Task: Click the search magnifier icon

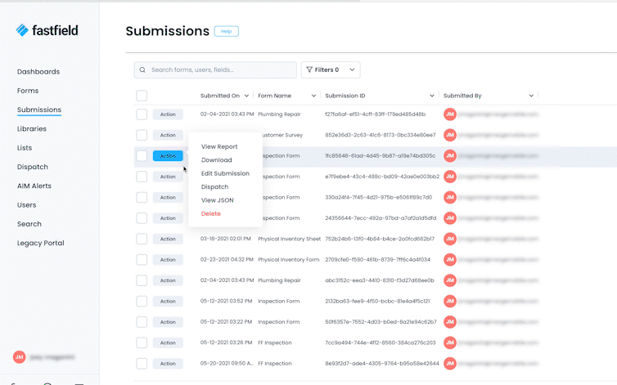Action: point(143,70)
